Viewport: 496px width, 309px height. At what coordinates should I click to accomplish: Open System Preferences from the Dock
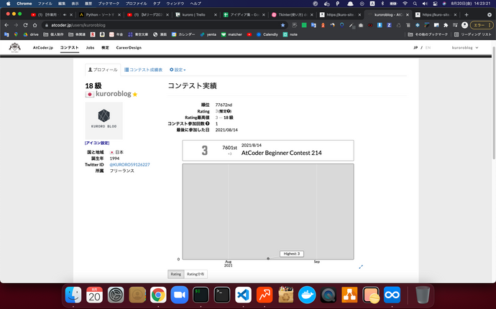pyautogui.click(x=116, y=295)
